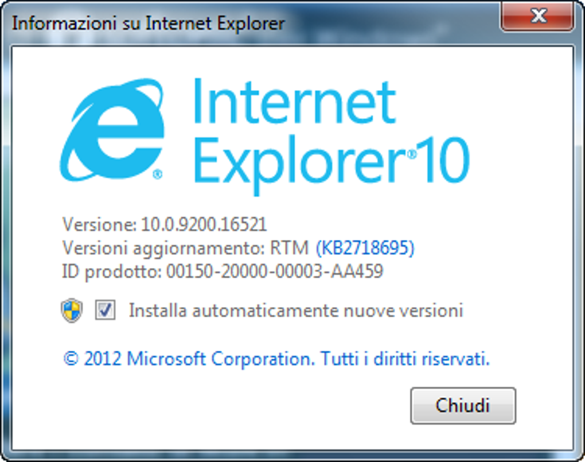Click the © symbol in the copyright line
Viewport: 585px width, 462px height.
(71, 359)
